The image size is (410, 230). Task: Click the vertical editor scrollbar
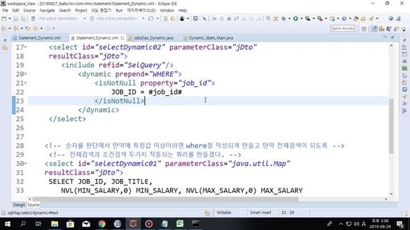(391, 126)
